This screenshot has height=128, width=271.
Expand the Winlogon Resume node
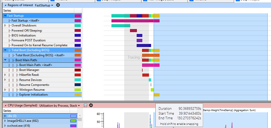(x=5, y=90)
